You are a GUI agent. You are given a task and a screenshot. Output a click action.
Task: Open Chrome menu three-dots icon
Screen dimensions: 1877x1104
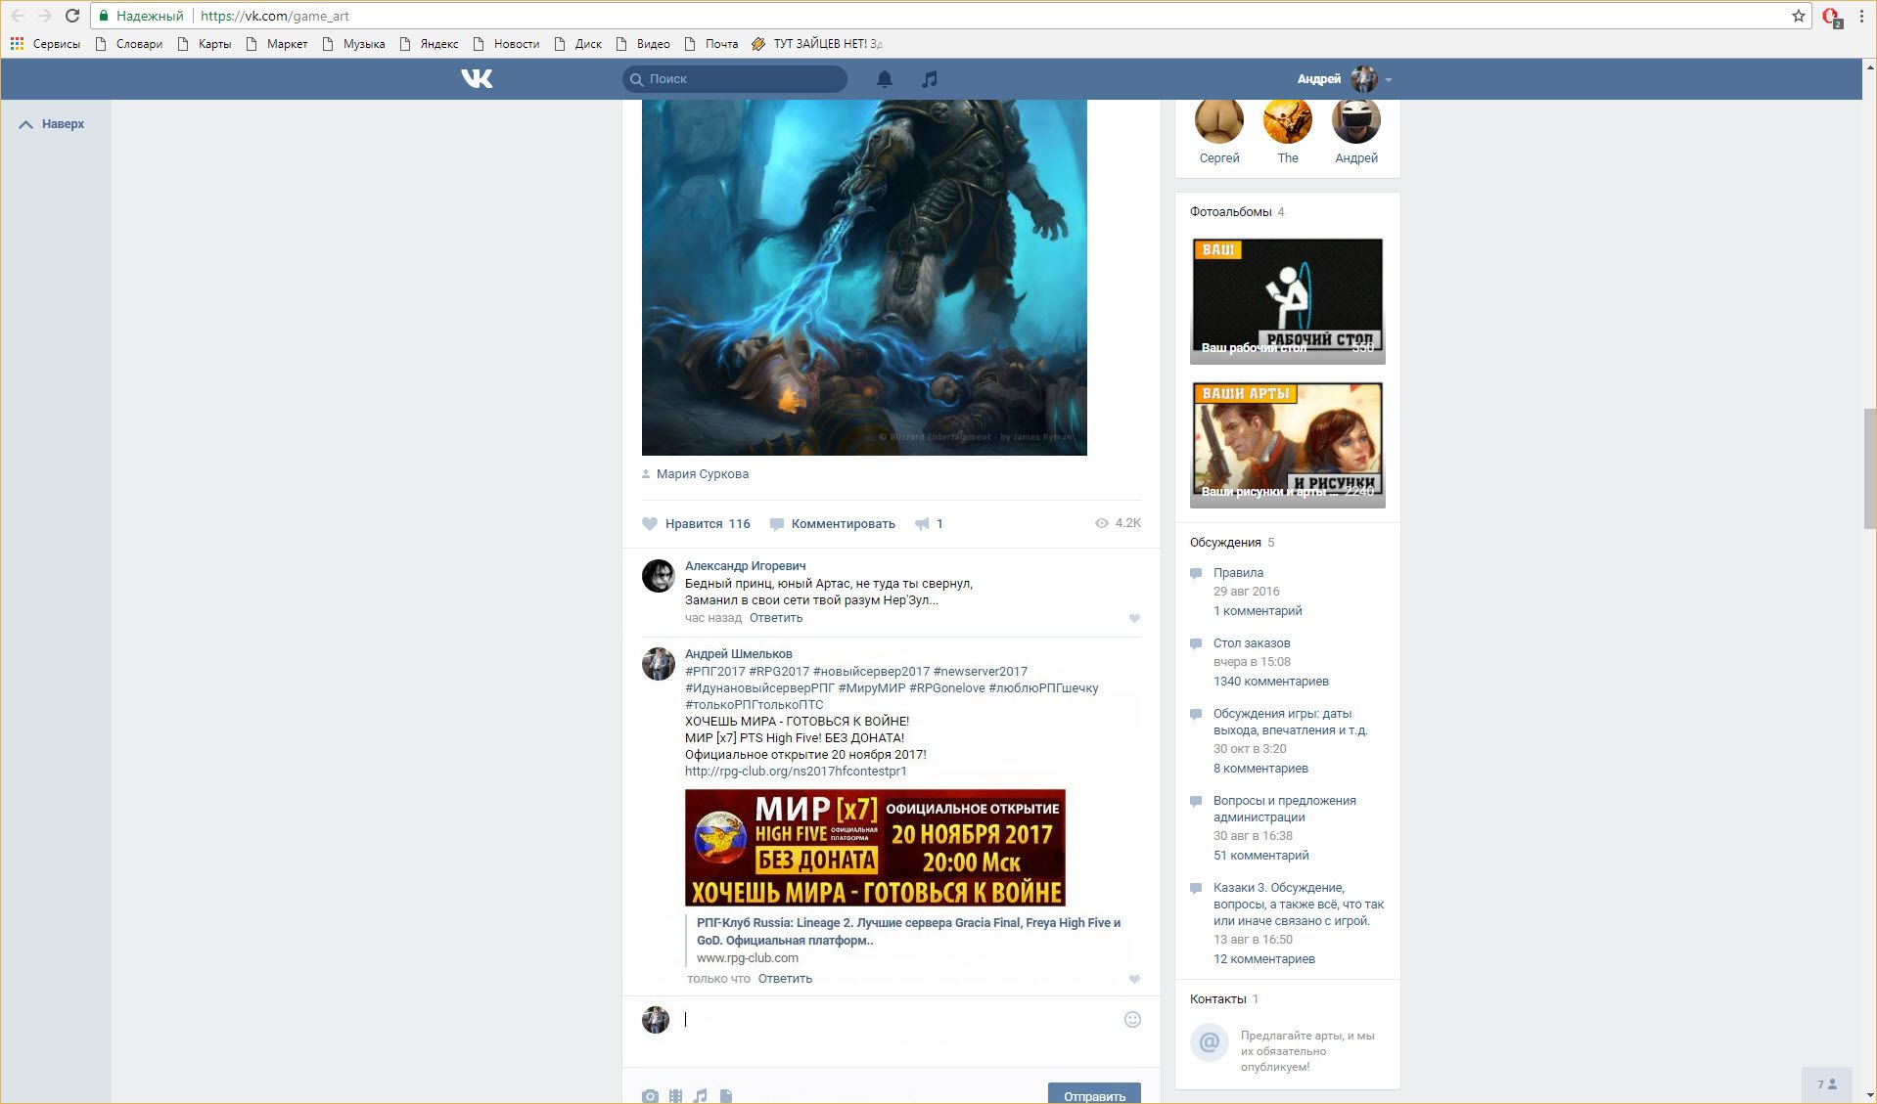click(x=1860, y=16)
